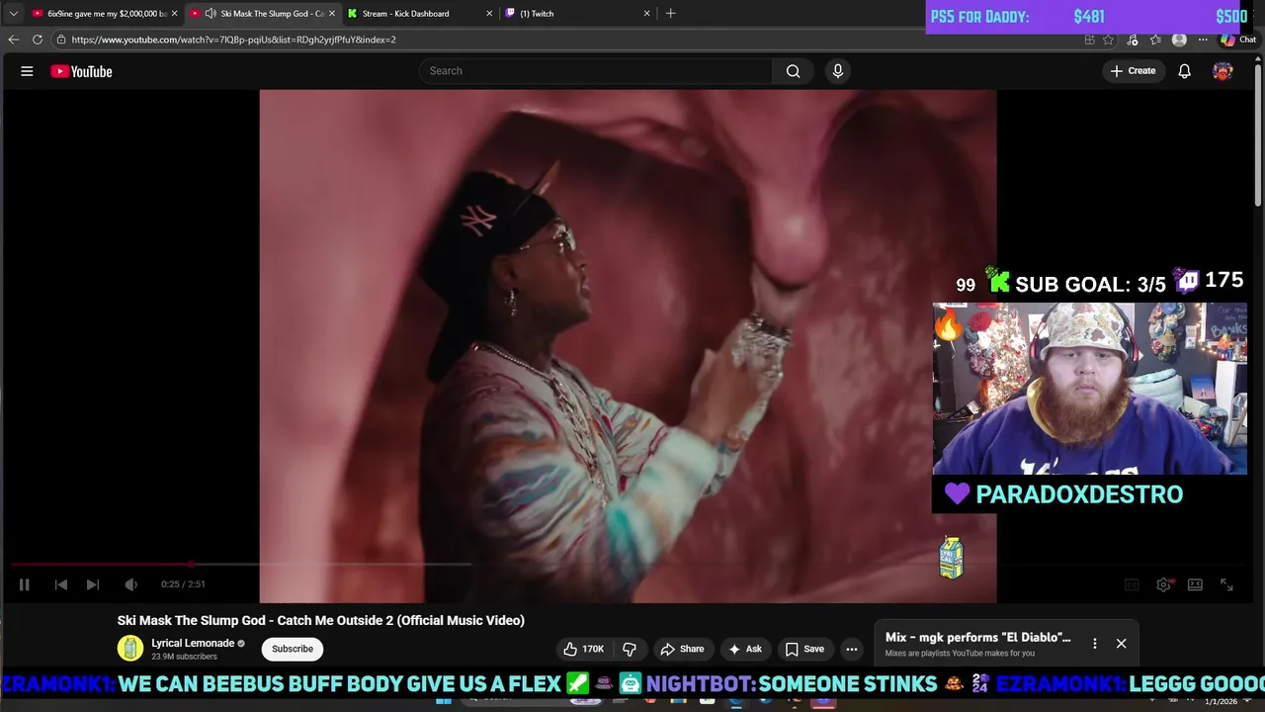Screen dimensions: 1265x712
Task: Close the Twitch tab
Action: [647, 14]
